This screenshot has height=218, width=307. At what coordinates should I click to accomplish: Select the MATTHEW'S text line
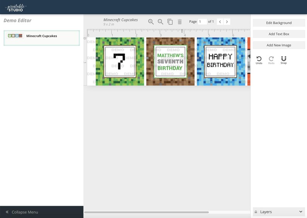pyautogui.click(x=171, y=56)
